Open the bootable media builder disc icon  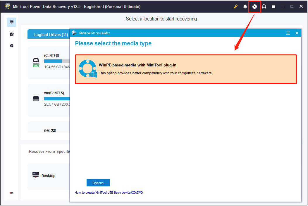254,7
